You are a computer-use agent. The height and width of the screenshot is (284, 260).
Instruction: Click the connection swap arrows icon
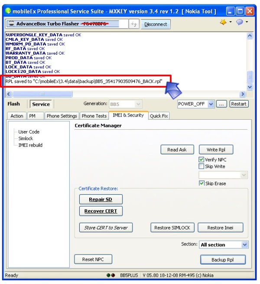pyautogui.click(x=134, y=24)
